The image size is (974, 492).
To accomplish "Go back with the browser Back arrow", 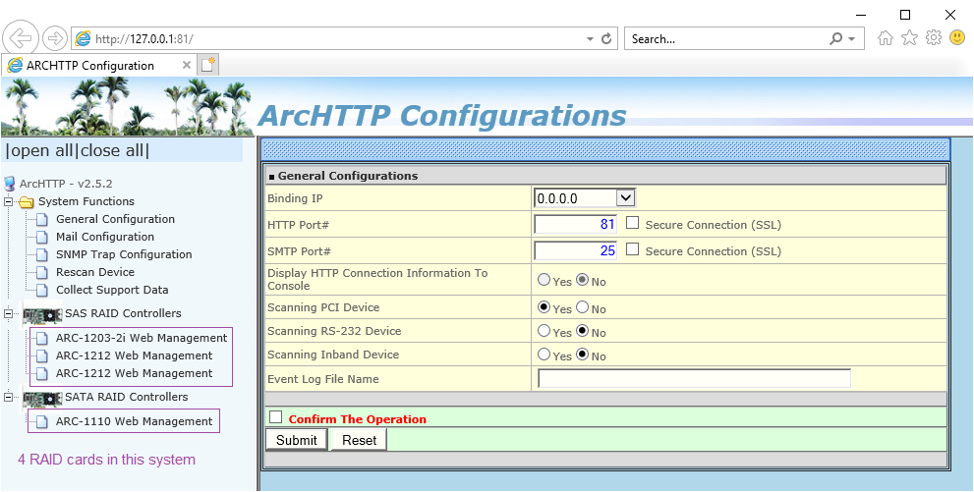I will 21,38.
